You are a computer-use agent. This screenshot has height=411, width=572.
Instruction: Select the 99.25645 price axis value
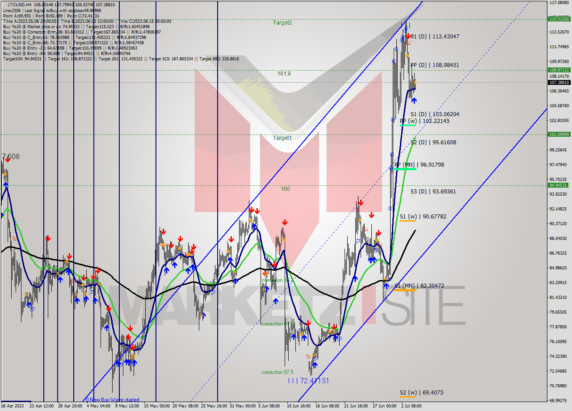(559, 150)
